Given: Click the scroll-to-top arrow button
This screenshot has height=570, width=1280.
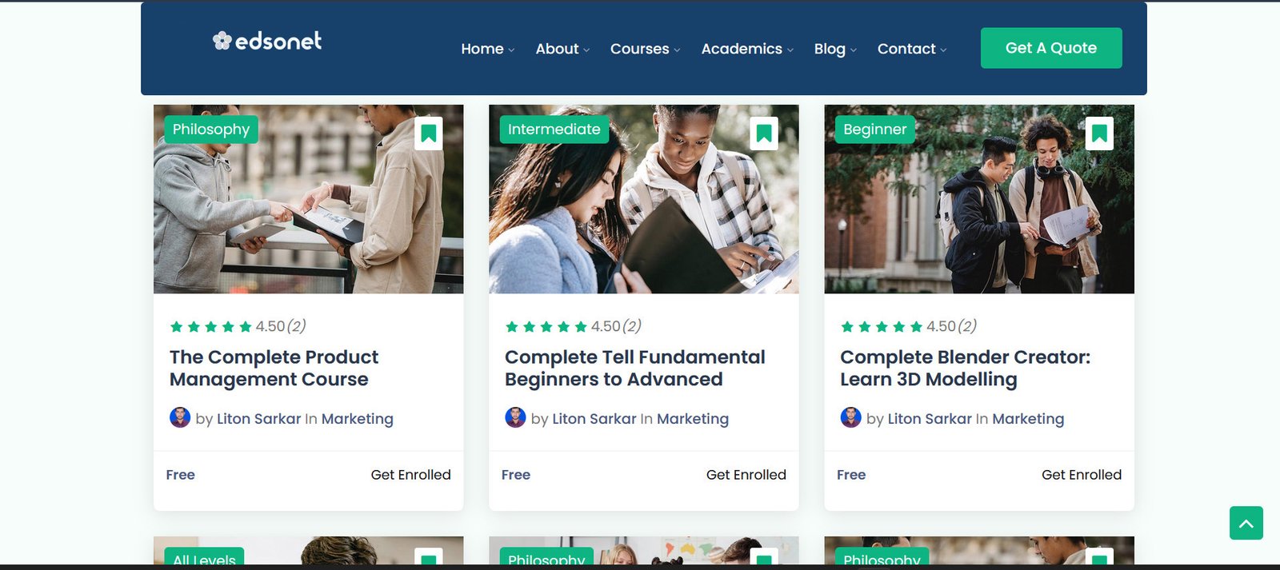Looking at the screenshot, I should pyautogui.click(x=1246, y=523).
